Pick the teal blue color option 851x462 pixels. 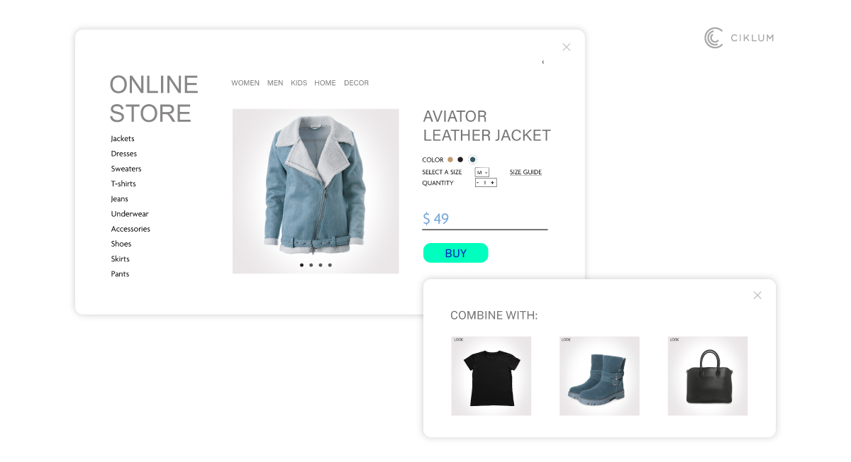(x=472, y=159)
